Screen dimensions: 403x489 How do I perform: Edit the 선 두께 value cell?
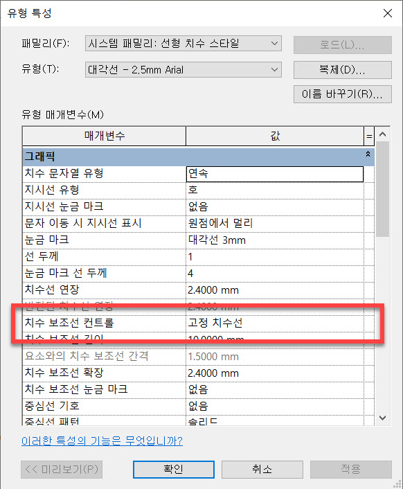(x=275, y=257)
